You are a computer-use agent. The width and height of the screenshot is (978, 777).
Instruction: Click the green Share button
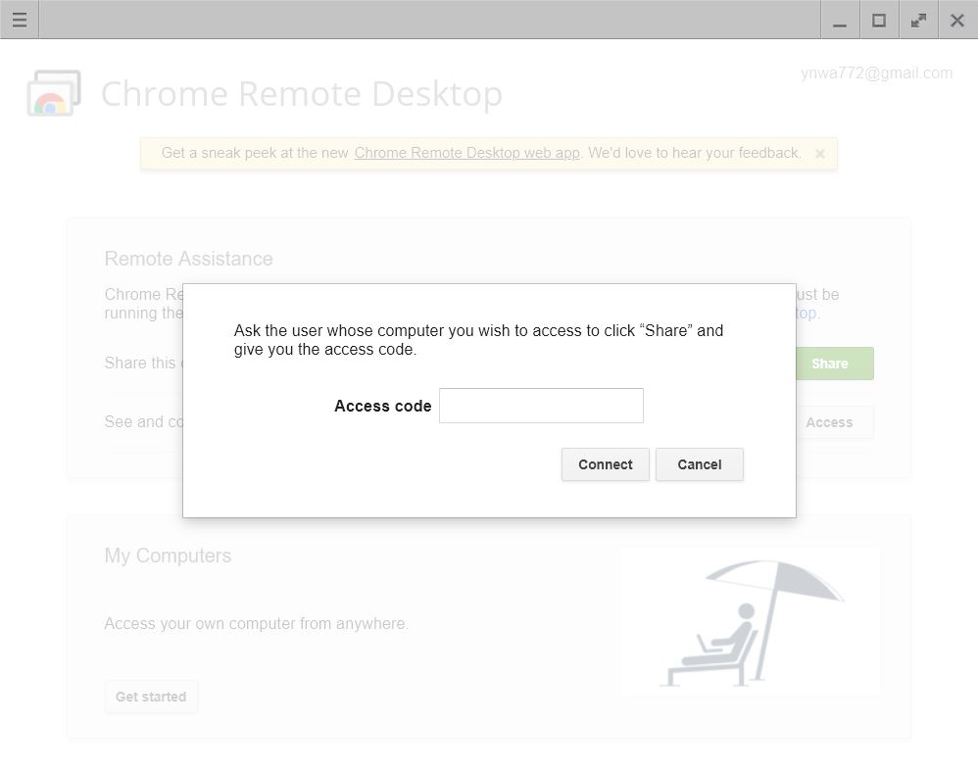(x=835, y=364)
